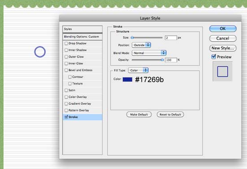Confirm with the OK button
Viewport: 247px width, 169px height.
[x=223, y=29]
